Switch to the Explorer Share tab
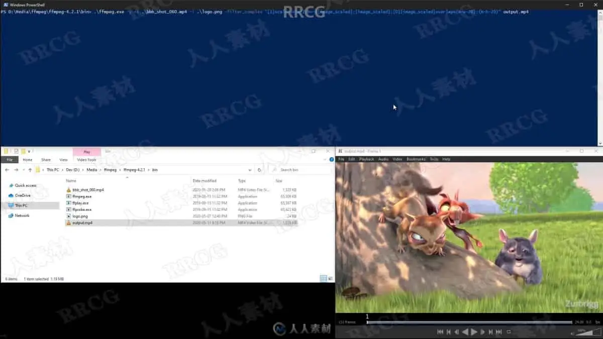Viewport: 603px width, 339px height. (x=46, y=160)
